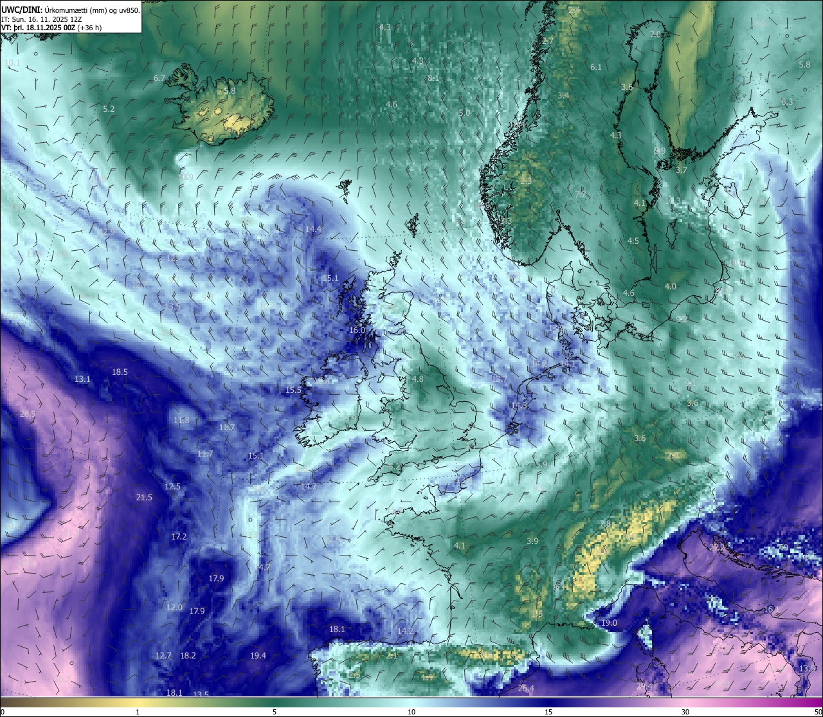Click the '12.7' value in the lower left
This screenshot has height=717, width=823.
coord(163,655)
